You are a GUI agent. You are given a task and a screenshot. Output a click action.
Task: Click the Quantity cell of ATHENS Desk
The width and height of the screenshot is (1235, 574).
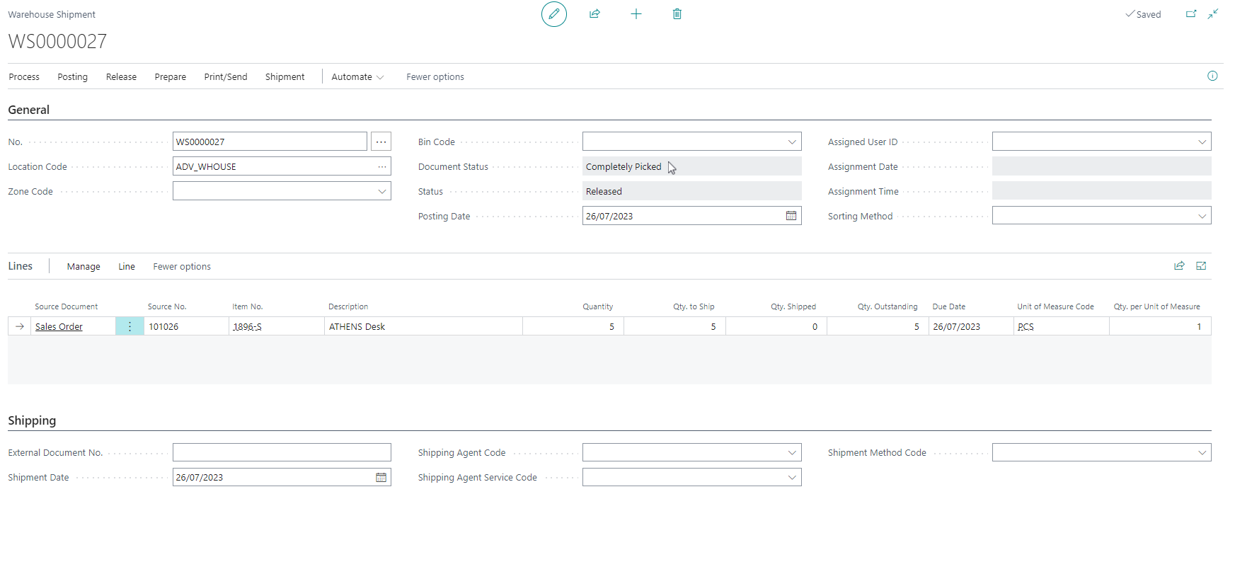click(x=573, y=326)
